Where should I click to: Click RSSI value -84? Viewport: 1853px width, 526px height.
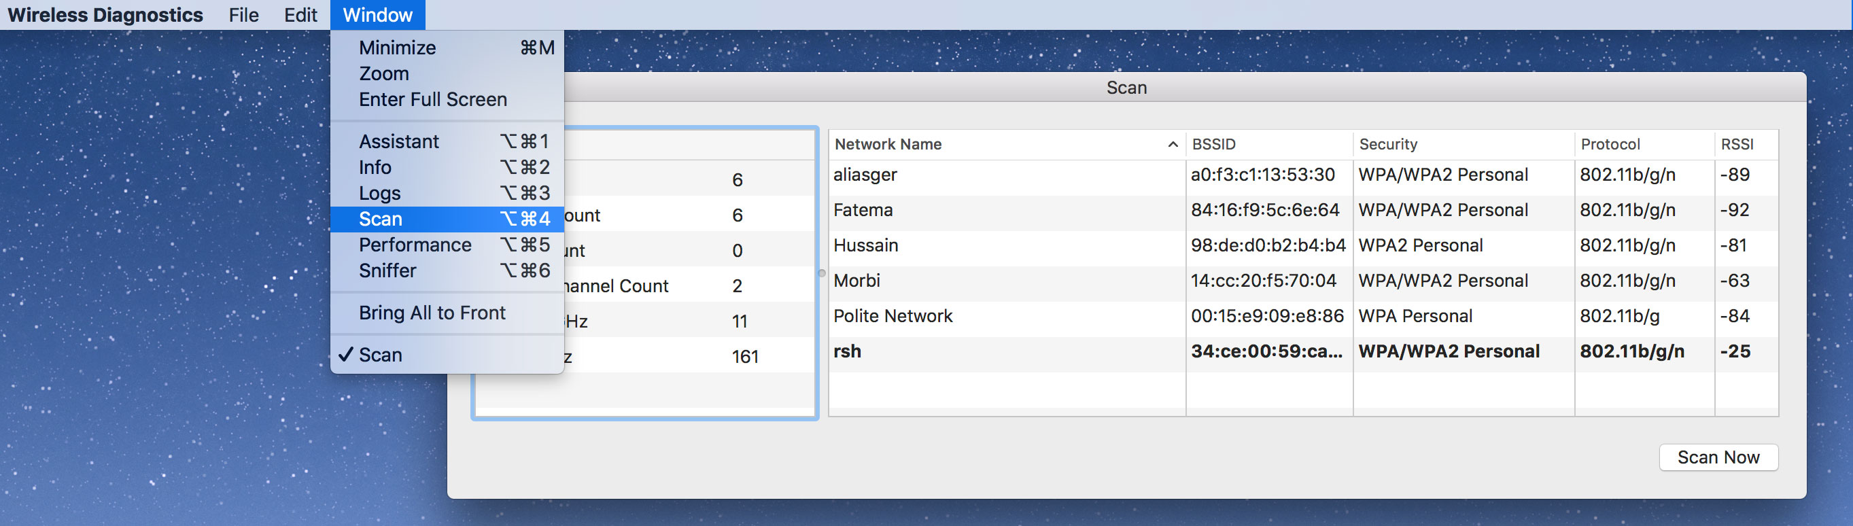tap(1734, 316)
